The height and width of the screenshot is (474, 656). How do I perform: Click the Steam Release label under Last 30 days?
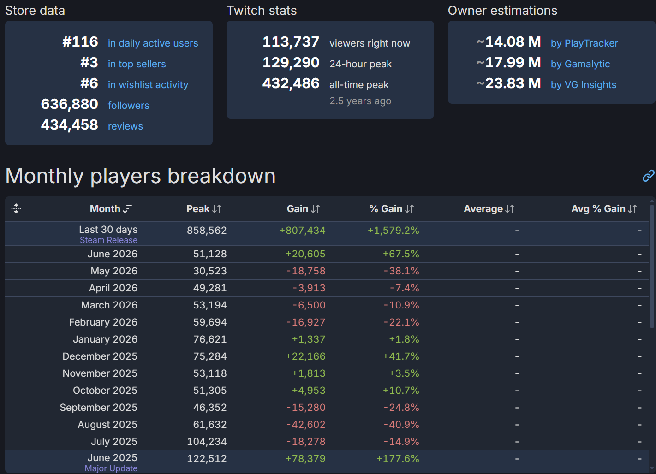[109, 240]
